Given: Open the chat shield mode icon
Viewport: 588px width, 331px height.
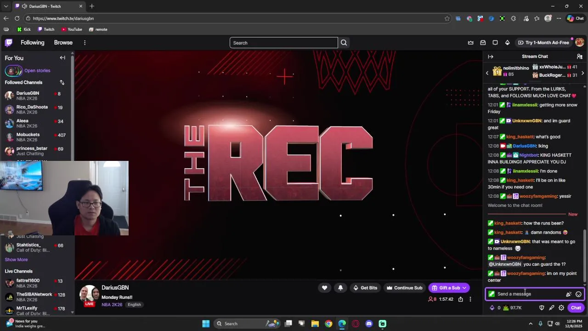Looking at the screenshot, I should (x=542, y=308).
